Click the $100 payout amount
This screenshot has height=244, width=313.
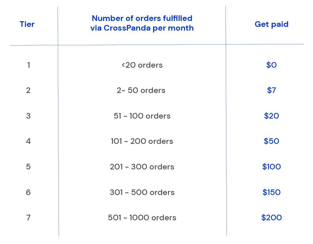[x=271, y=167]
